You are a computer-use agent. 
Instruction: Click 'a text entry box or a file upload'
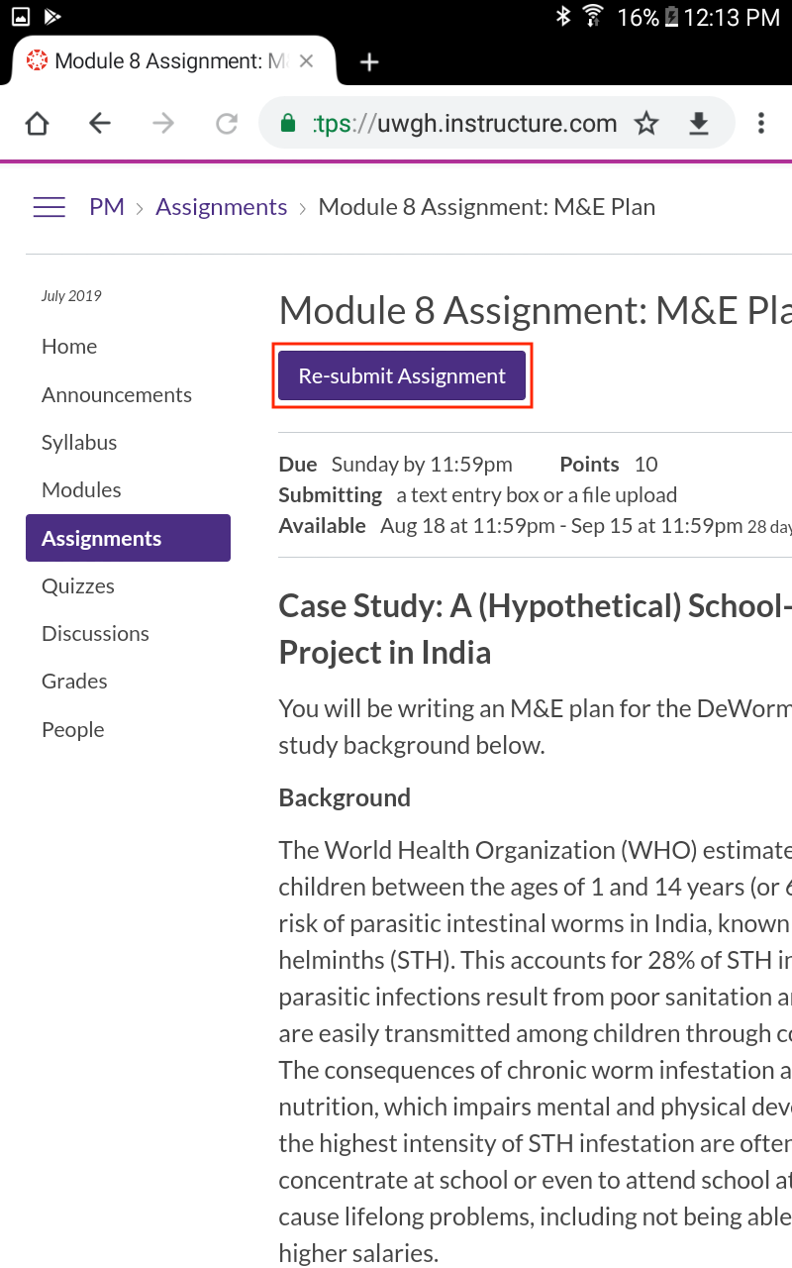tap(537, 495)
